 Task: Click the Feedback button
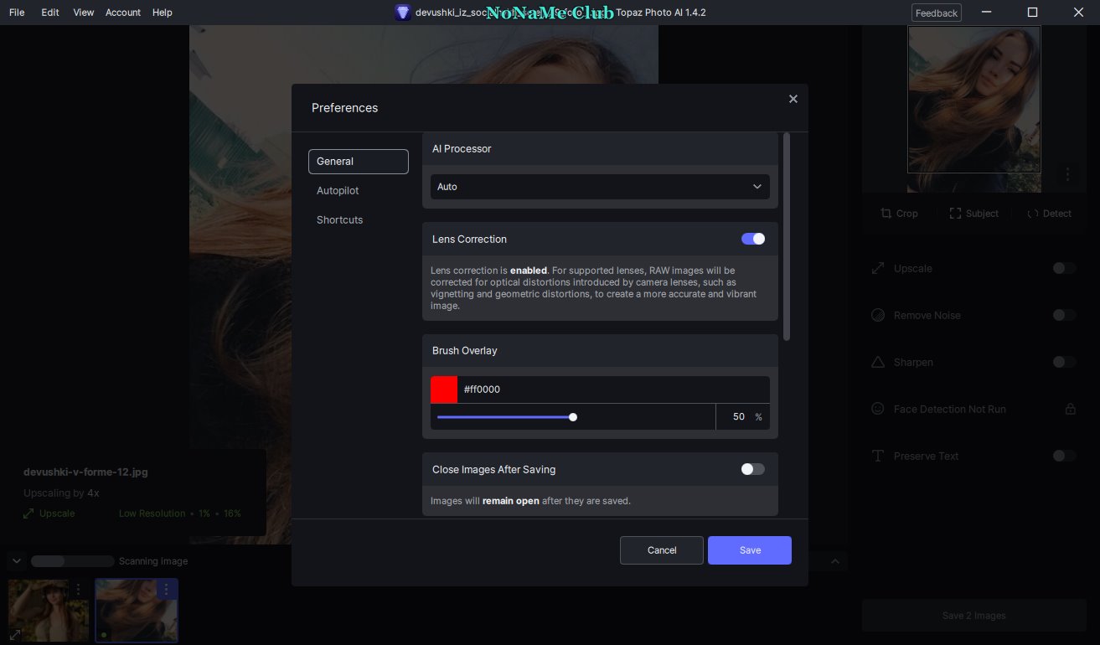(x=937, y=13)
